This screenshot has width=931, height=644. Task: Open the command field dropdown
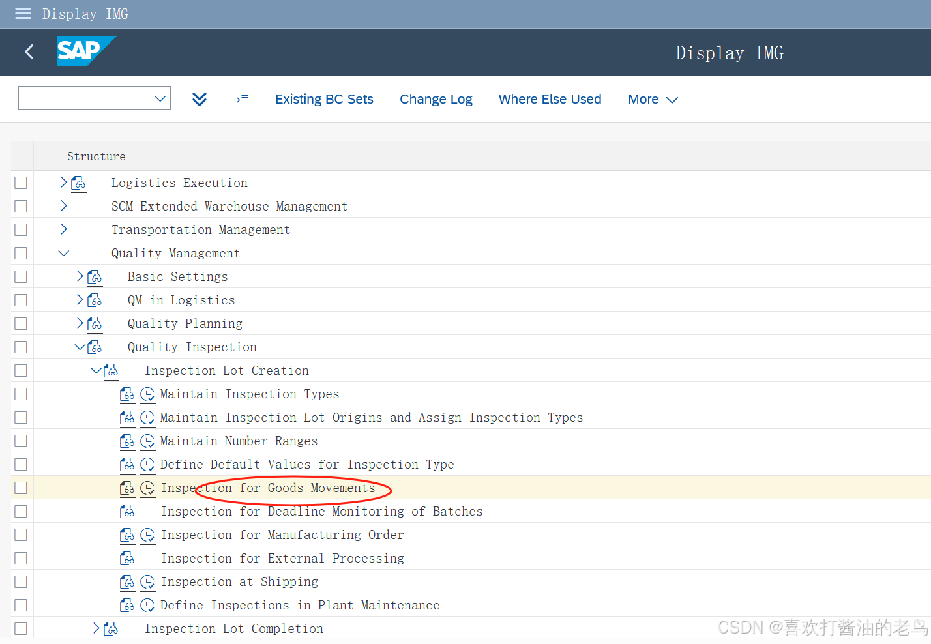[160, 98]
